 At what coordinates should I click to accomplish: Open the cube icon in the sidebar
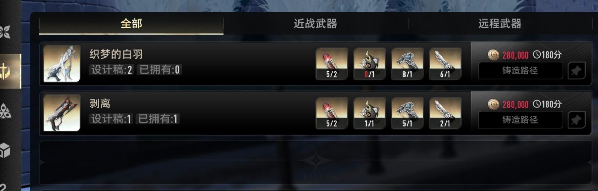5,150
